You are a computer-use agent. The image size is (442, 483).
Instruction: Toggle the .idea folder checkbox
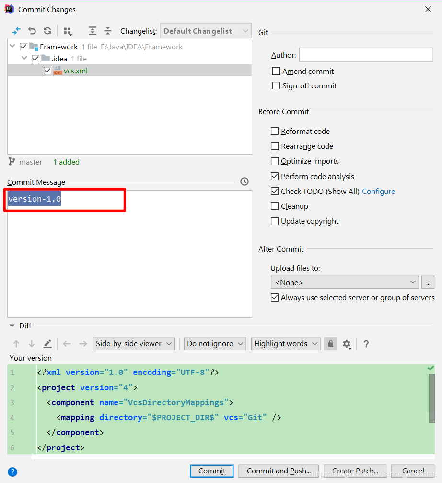point(35,59)
